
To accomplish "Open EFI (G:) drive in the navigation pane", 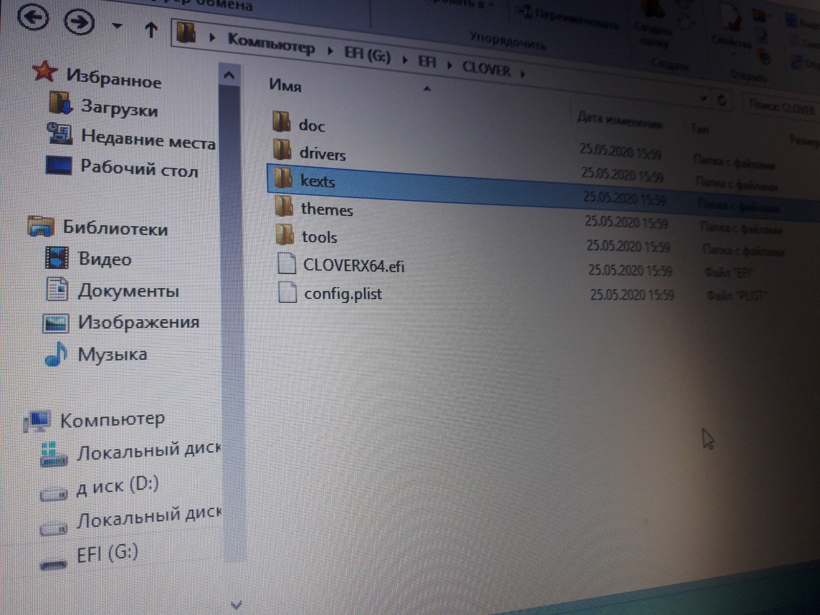I will (x=107, y=553).
